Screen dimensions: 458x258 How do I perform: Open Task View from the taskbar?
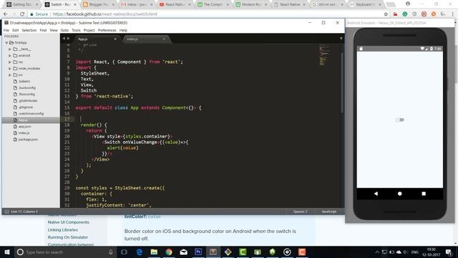tap(124, 252)
